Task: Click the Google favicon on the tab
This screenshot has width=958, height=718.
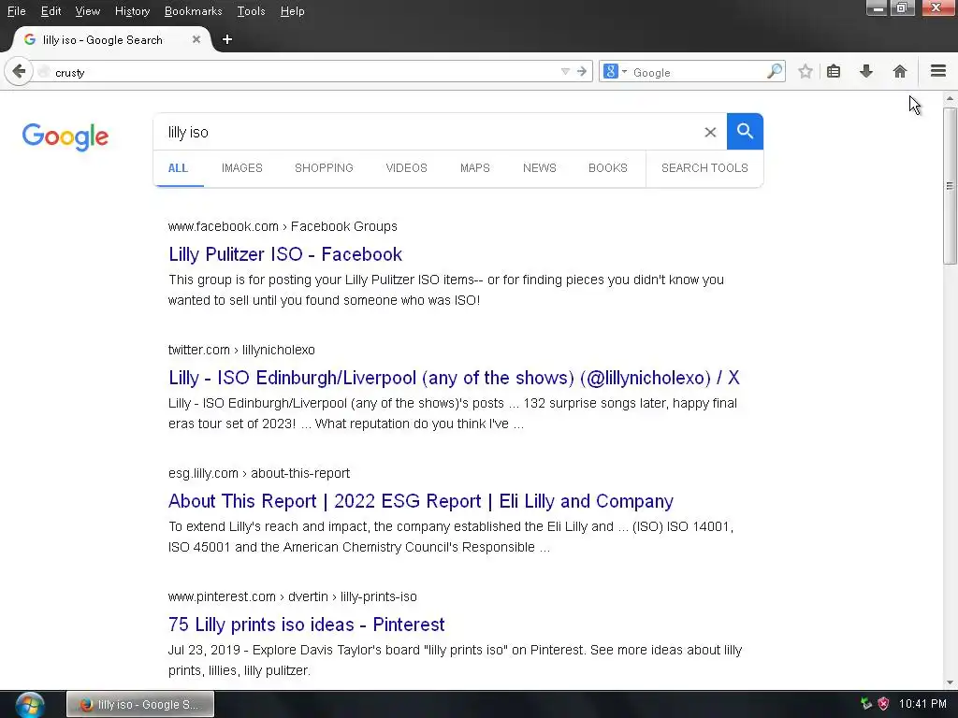Action: click(29, 39)
